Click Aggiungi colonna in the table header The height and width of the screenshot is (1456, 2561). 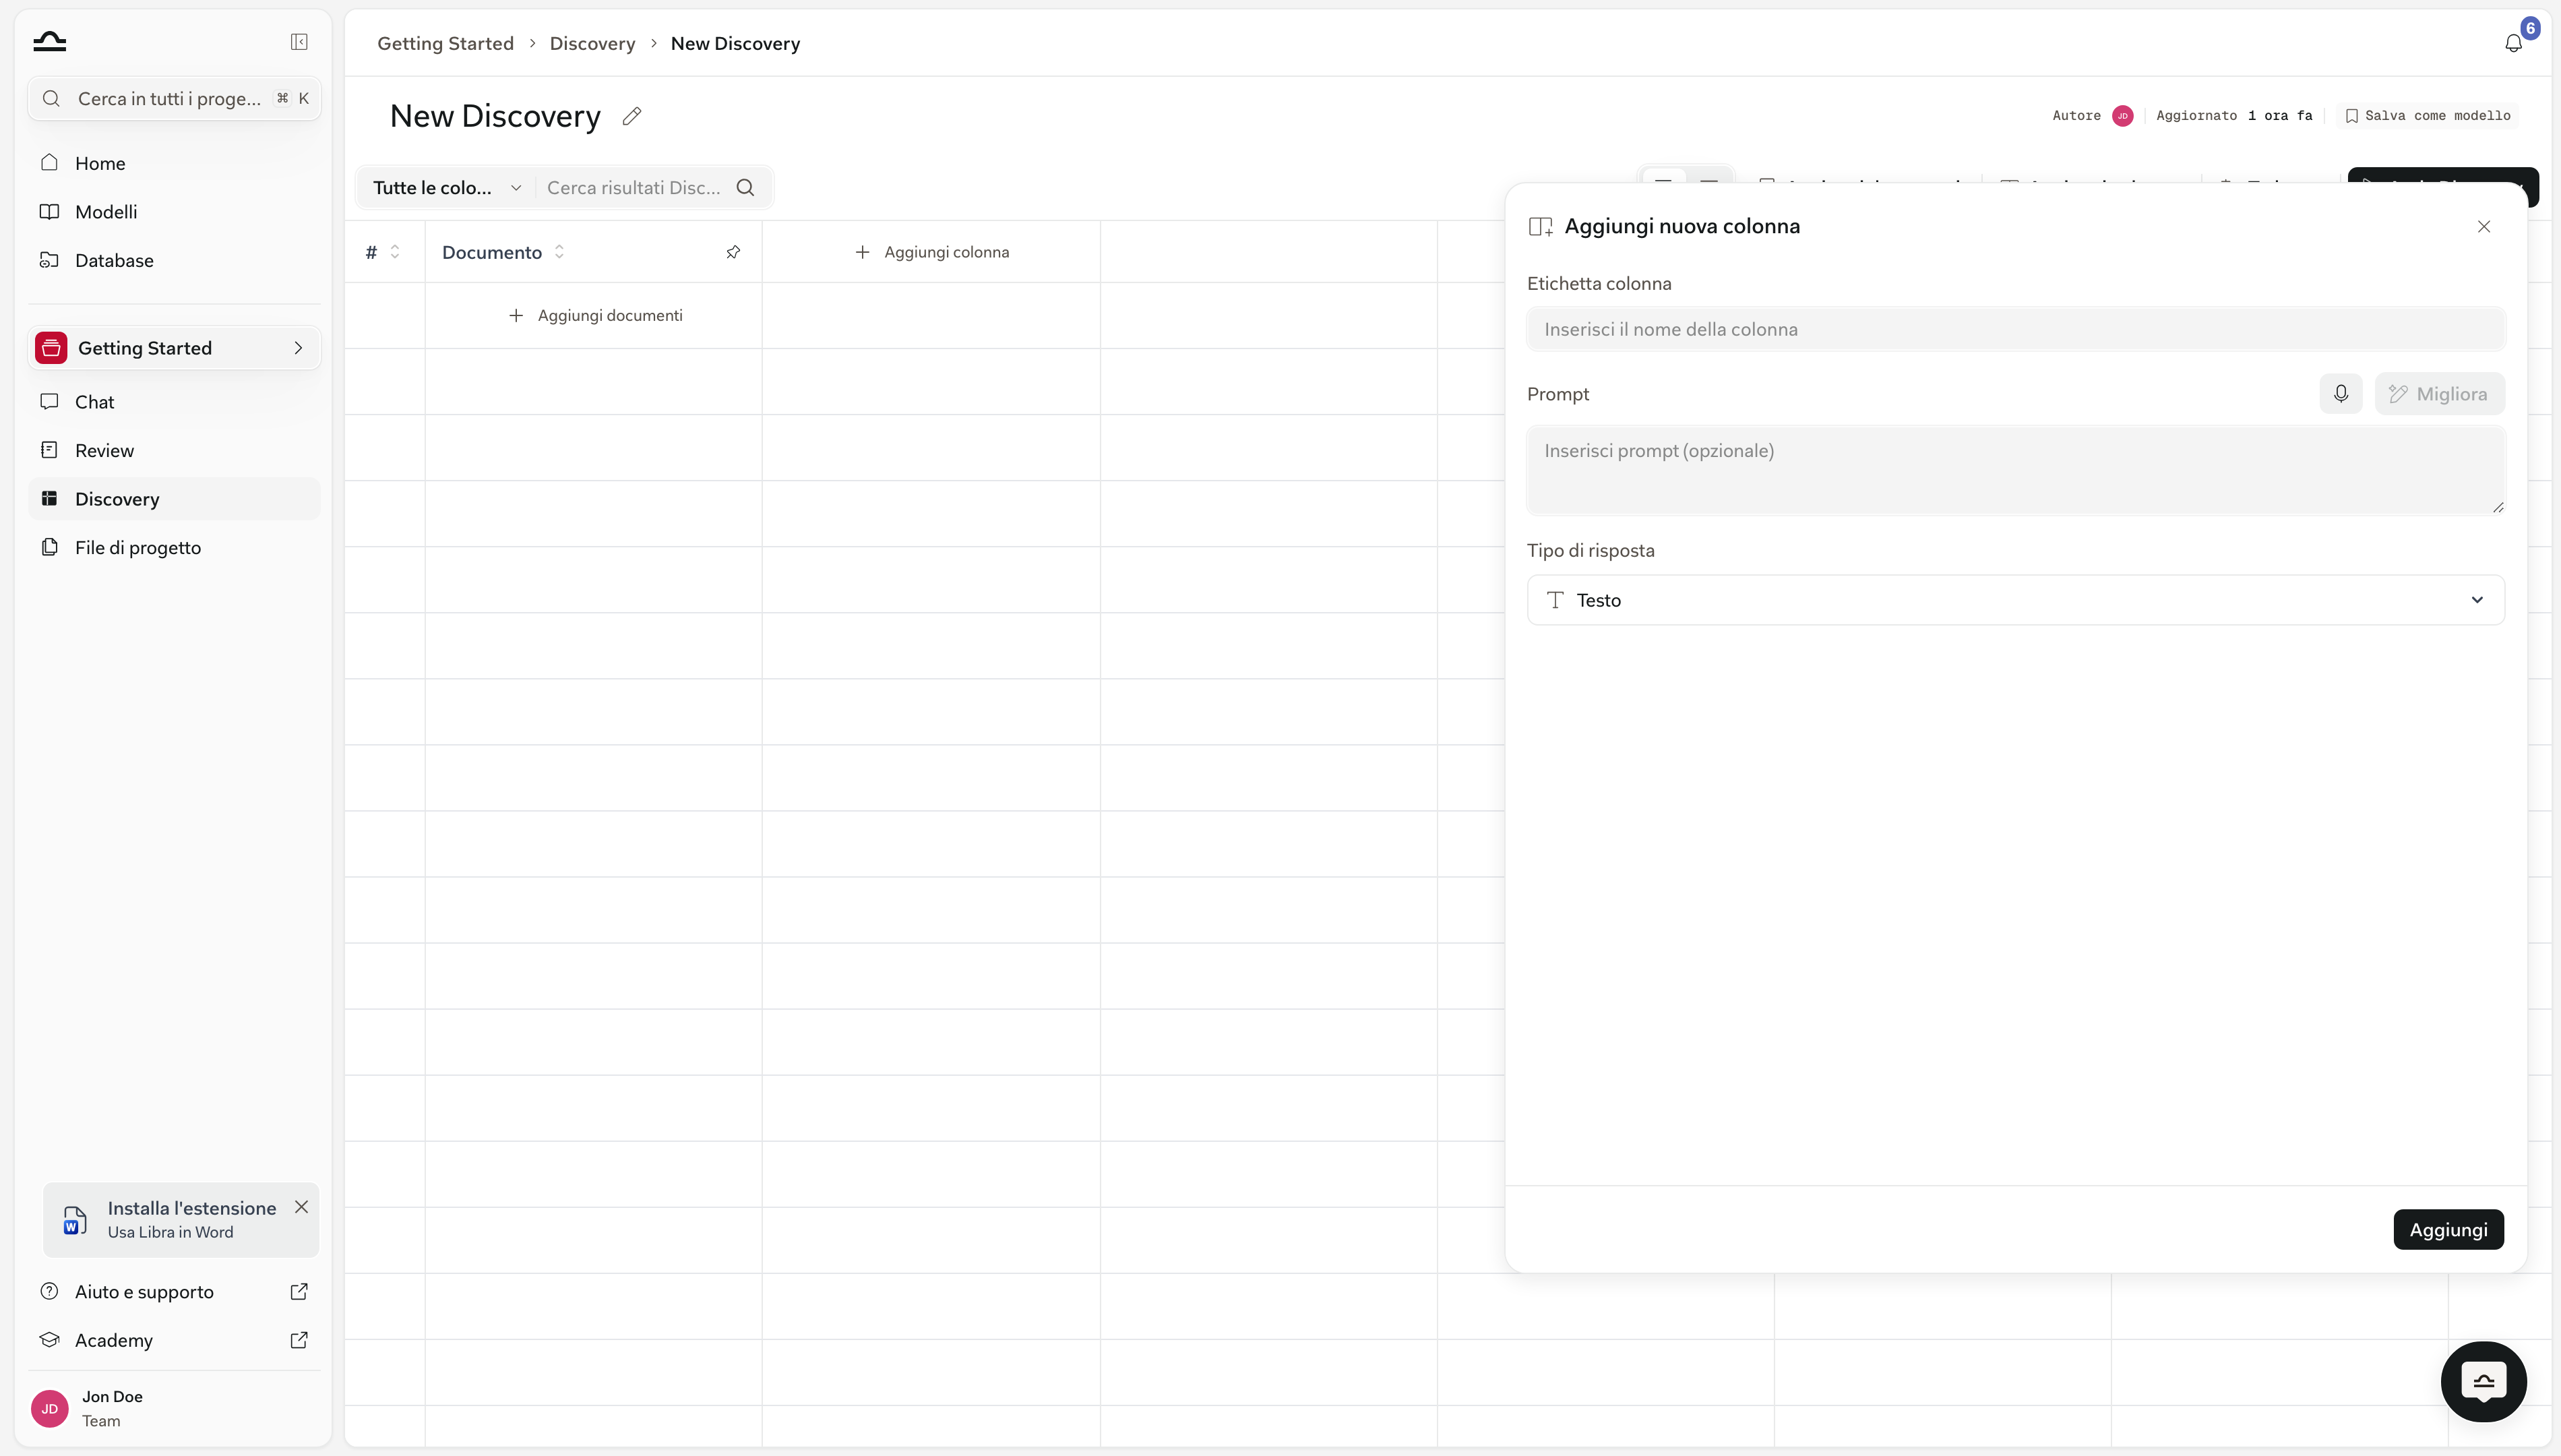point(931,252)
